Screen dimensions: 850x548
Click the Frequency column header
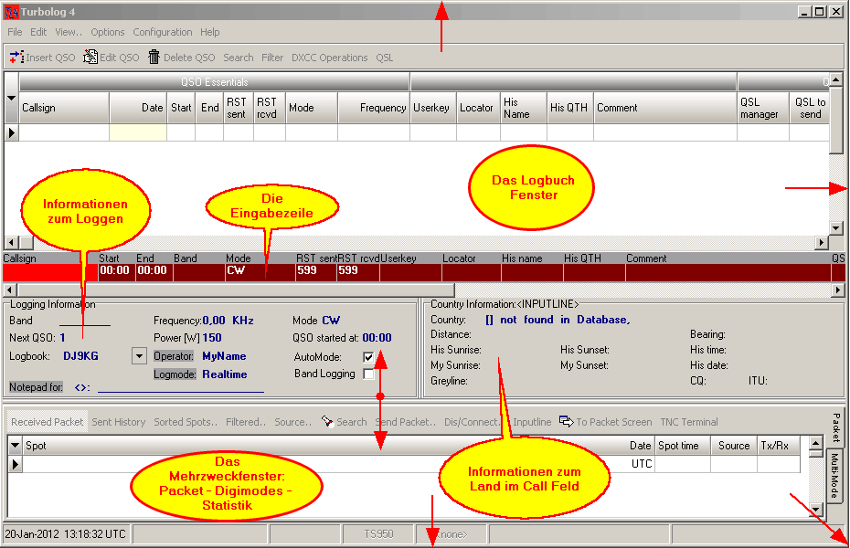(x=374, y=108)
